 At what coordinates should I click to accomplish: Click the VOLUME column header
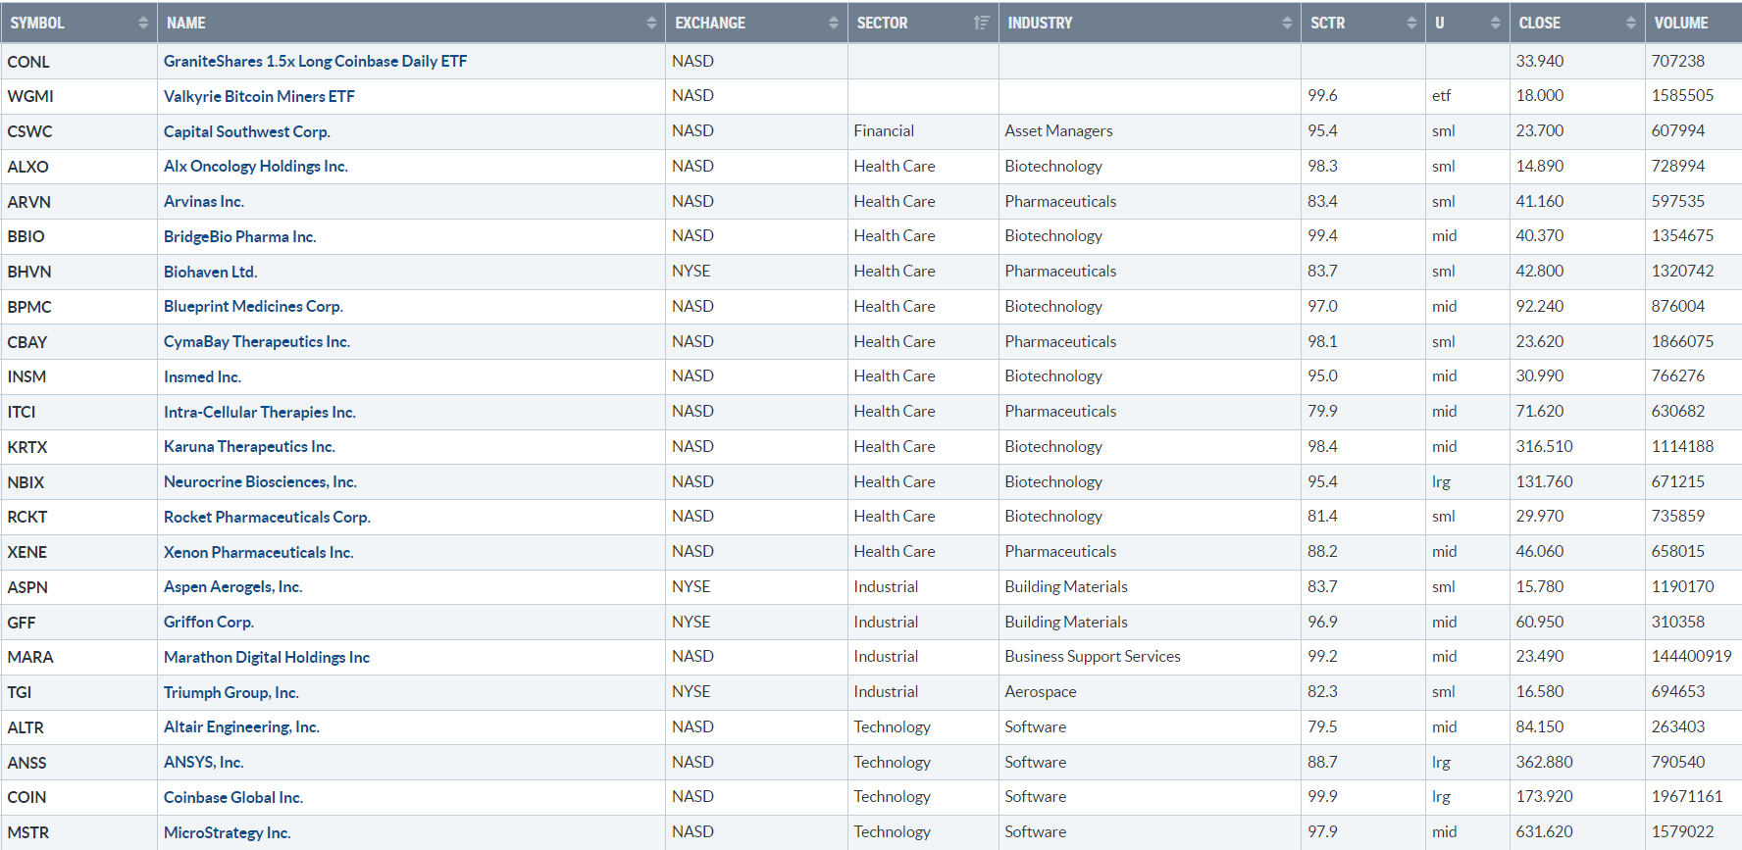coord(1681,23)
